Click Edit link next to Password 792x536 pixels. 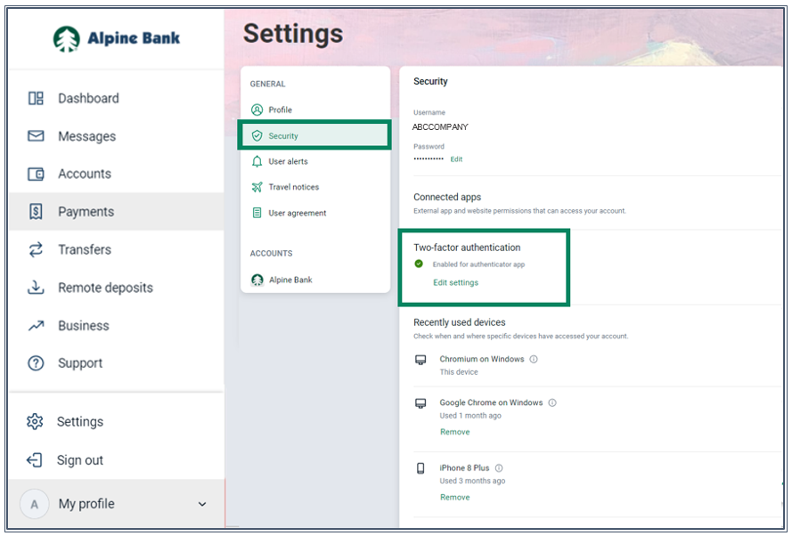coord(456,159)
